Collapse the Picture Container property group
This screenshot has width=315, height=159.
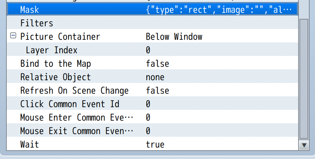pyautogui.click(x=13, y=36)
